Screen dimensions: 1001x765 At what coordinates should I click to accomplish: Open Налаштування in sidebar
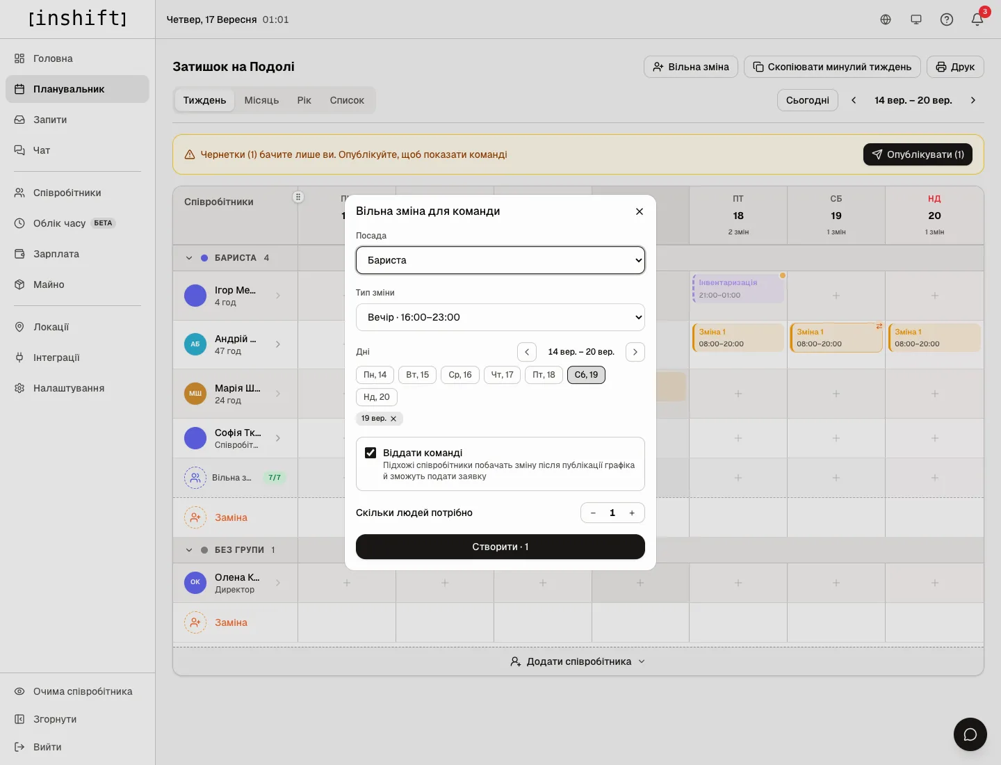[x=77, y=388]
